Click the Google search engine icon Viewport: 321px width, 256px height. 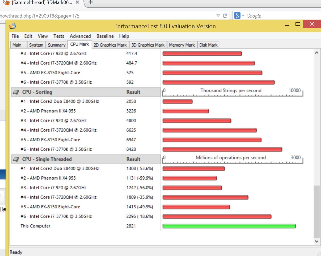[237, 16]
